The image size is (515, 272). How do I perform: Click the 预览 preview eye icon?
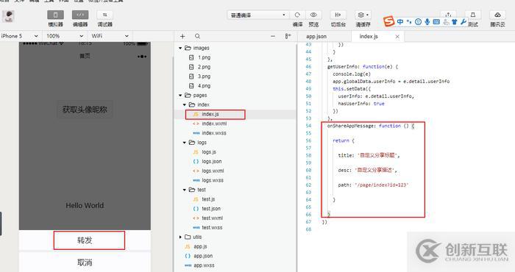click(x=313, y=15)
